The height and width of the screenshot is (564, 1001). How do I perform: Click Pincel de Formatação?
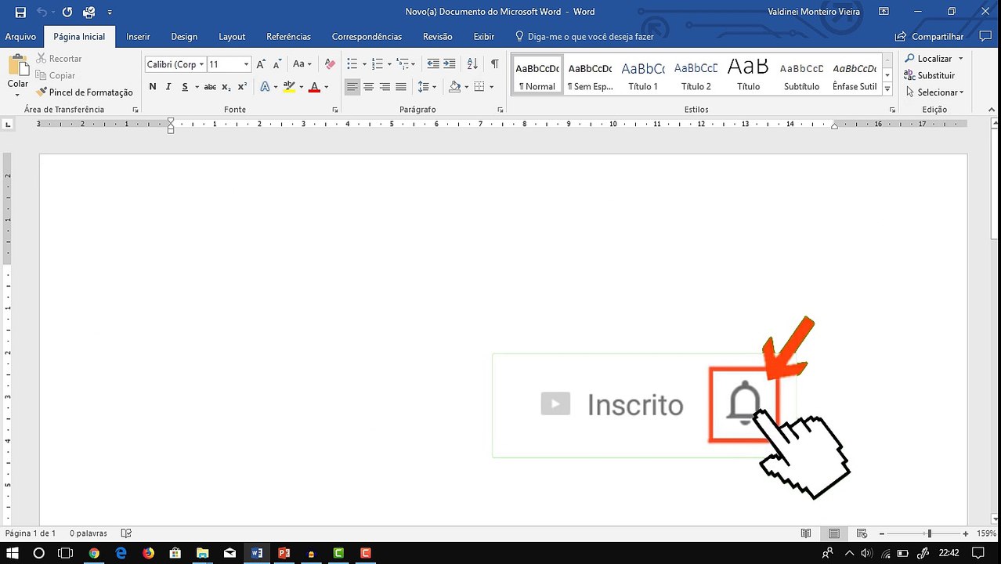pos(85,92)
